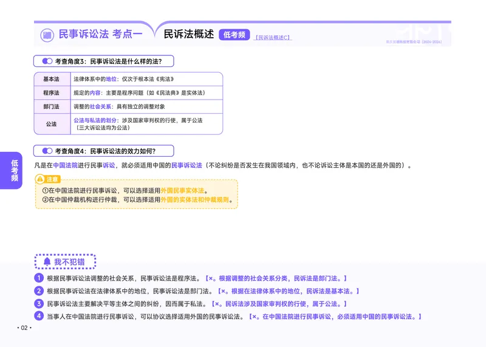Screen dimensions: 486x347
Task: Click the 我不犯错 dashed label
Action: [x=65, y=262]
